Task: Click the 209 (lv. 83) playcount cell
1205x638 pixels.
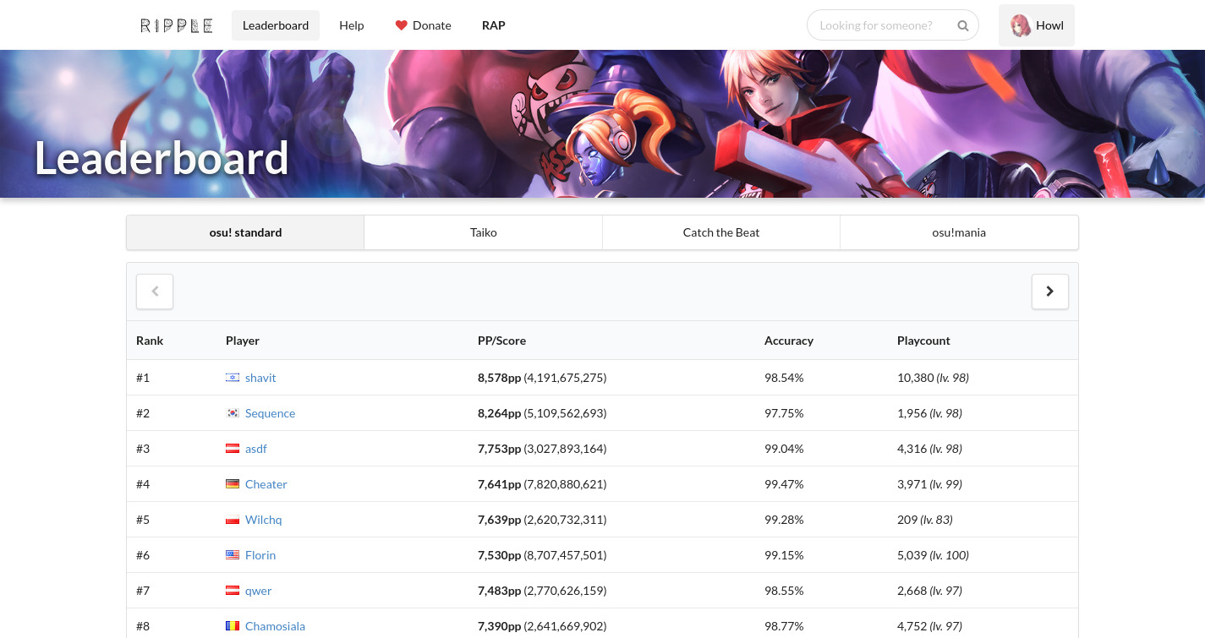Action: pyautogui.click(x=927, y=520)
